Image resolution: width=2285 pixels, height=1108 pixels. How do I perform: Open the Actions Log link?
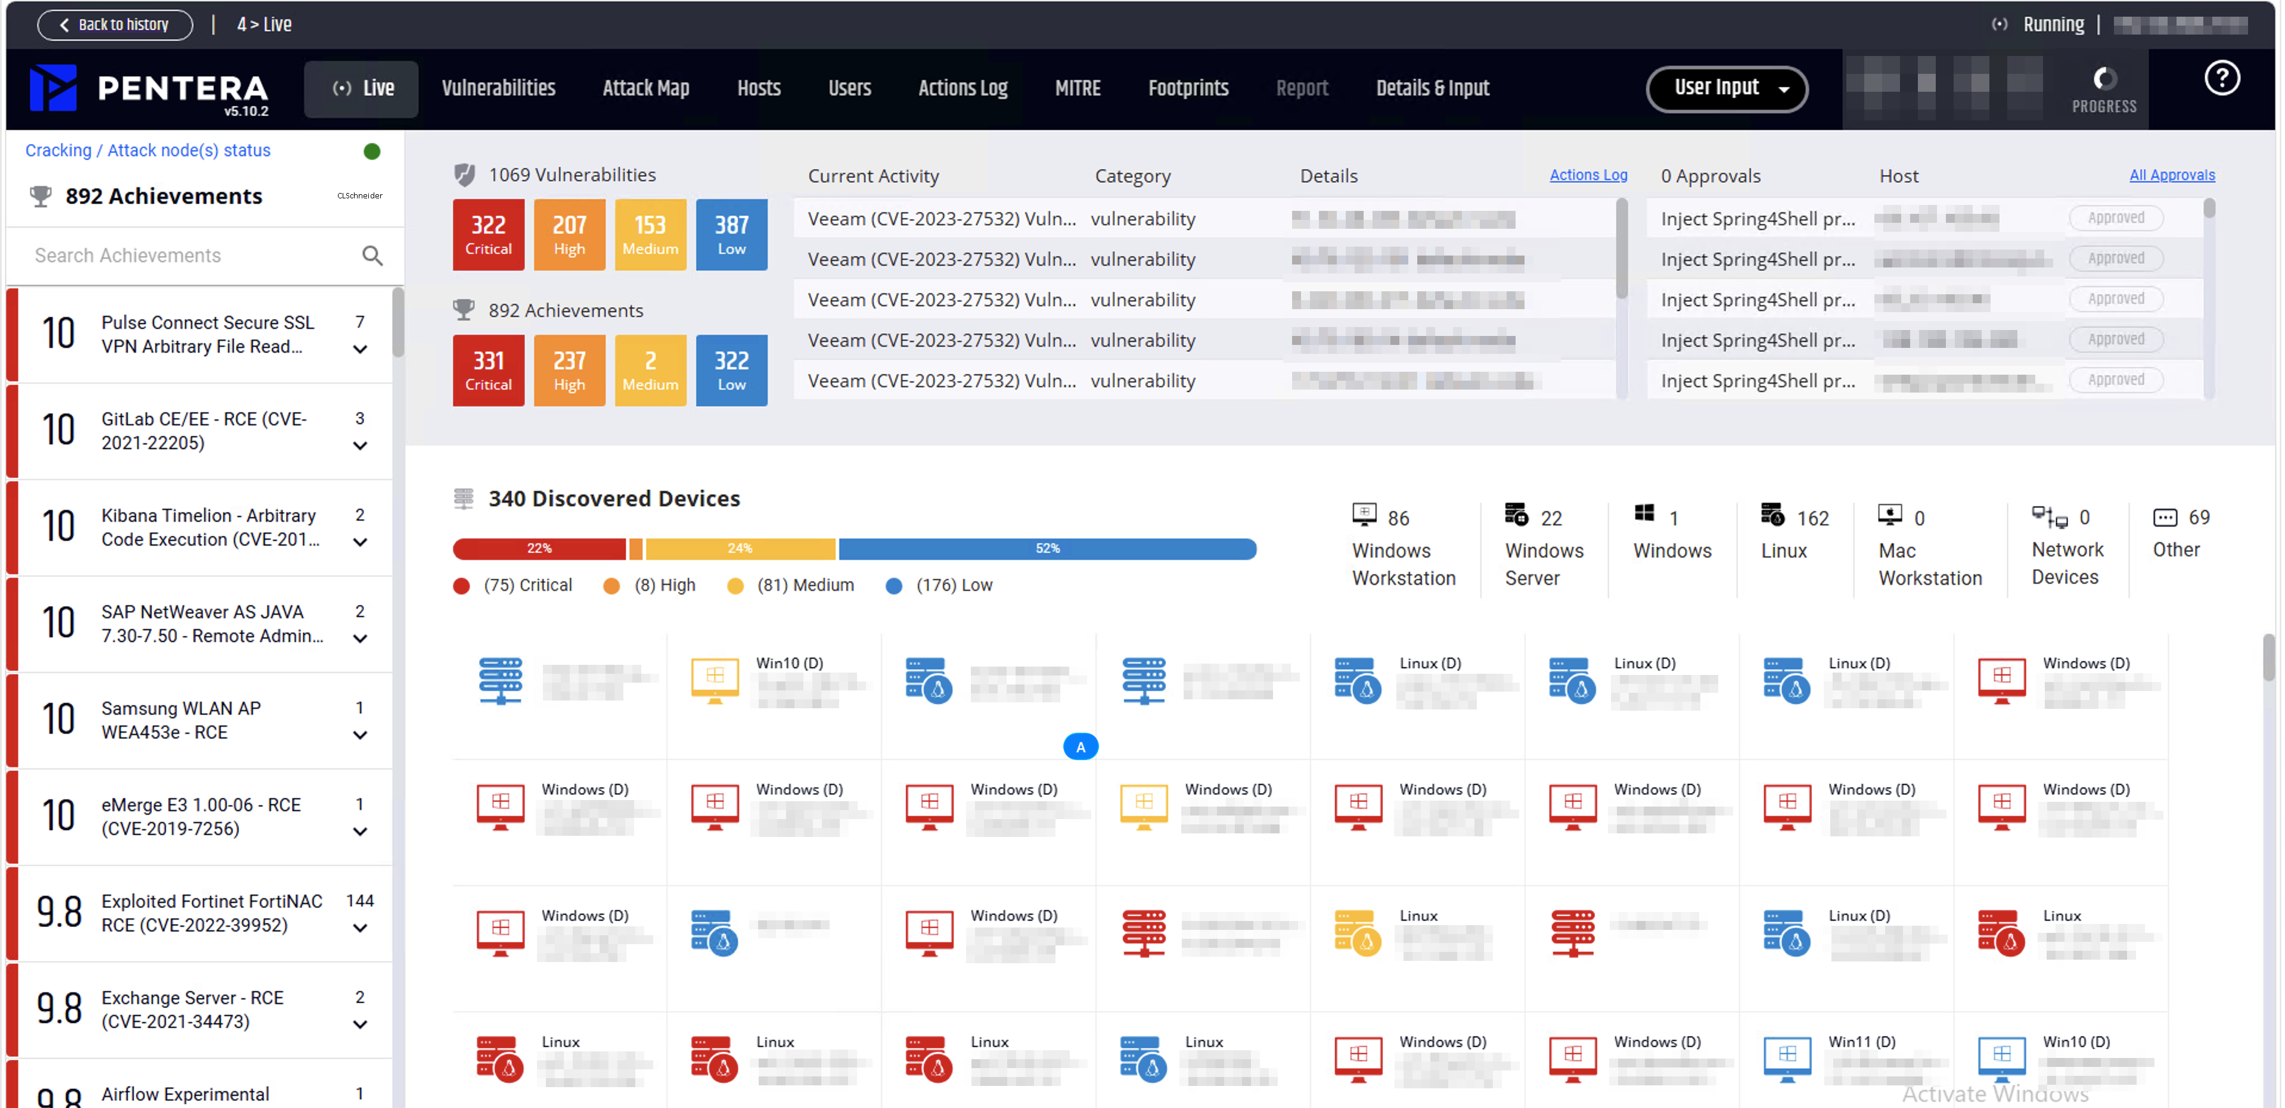click(x=1588, y=176)
